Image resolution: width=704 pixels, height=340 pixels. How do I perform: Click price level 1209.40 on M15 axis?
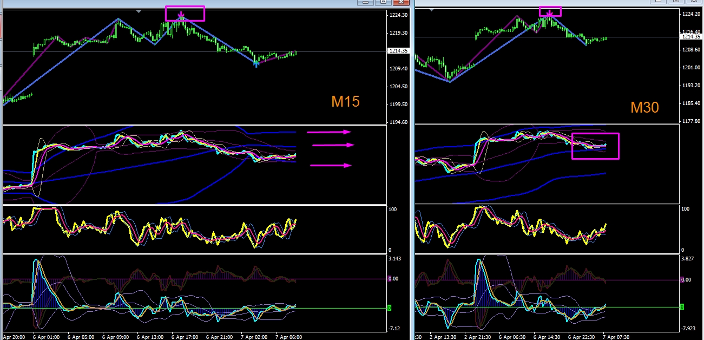click(x=399, y=69)
